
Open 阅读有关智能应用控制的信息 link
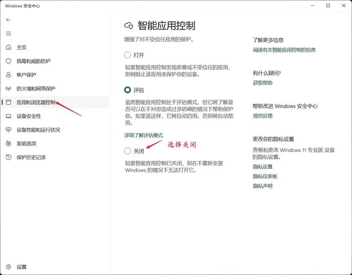click(x=284, y=50)
